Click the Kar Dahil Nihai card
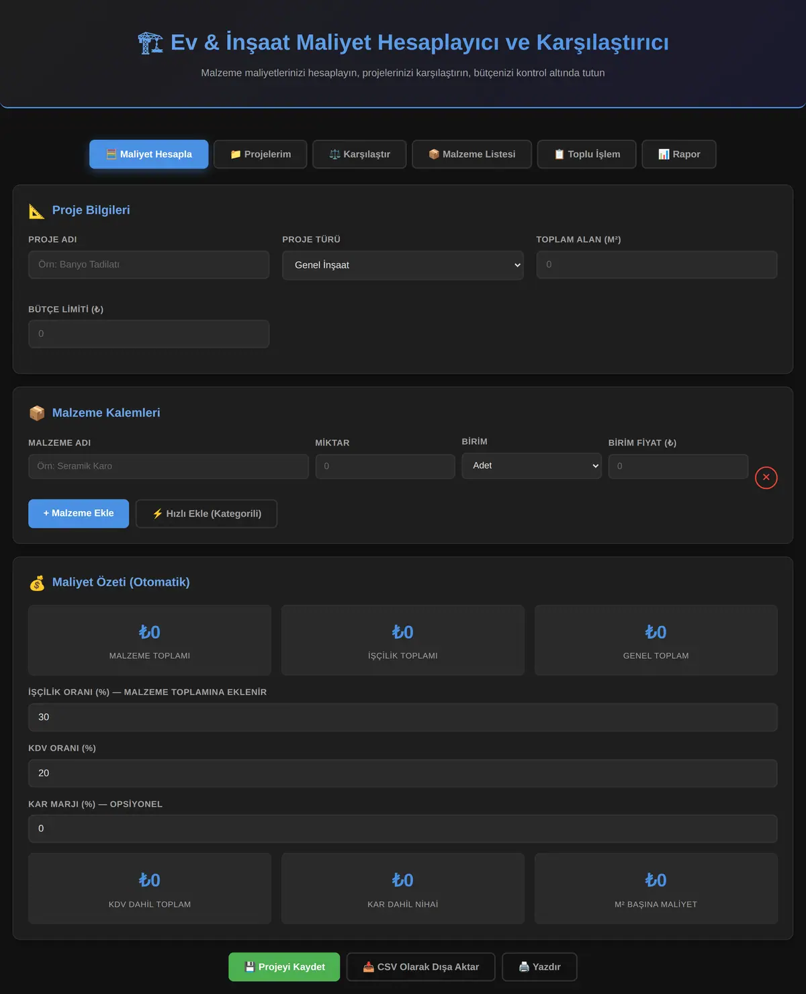This screenshot has height=994, width=806. (403, 889)
